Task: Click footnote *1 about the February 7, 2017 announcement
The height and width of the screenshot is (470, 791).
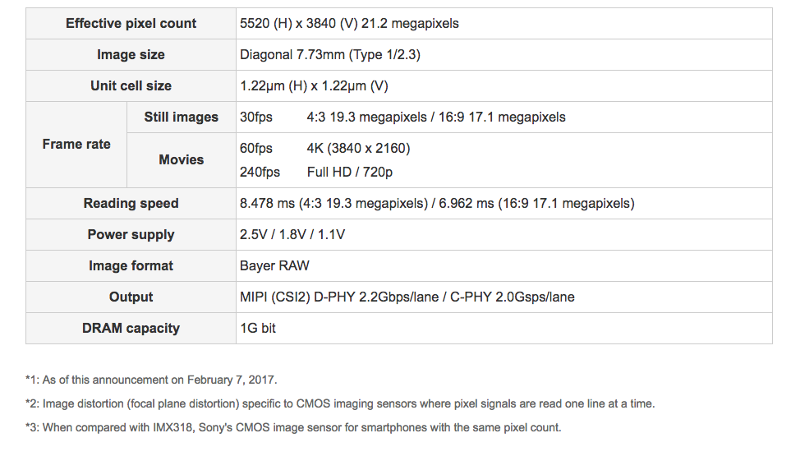Action: (151, 380)
